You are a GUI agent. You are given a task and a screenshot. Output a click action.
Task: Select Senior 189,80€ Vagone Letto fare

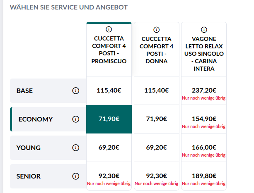[204, 176]
